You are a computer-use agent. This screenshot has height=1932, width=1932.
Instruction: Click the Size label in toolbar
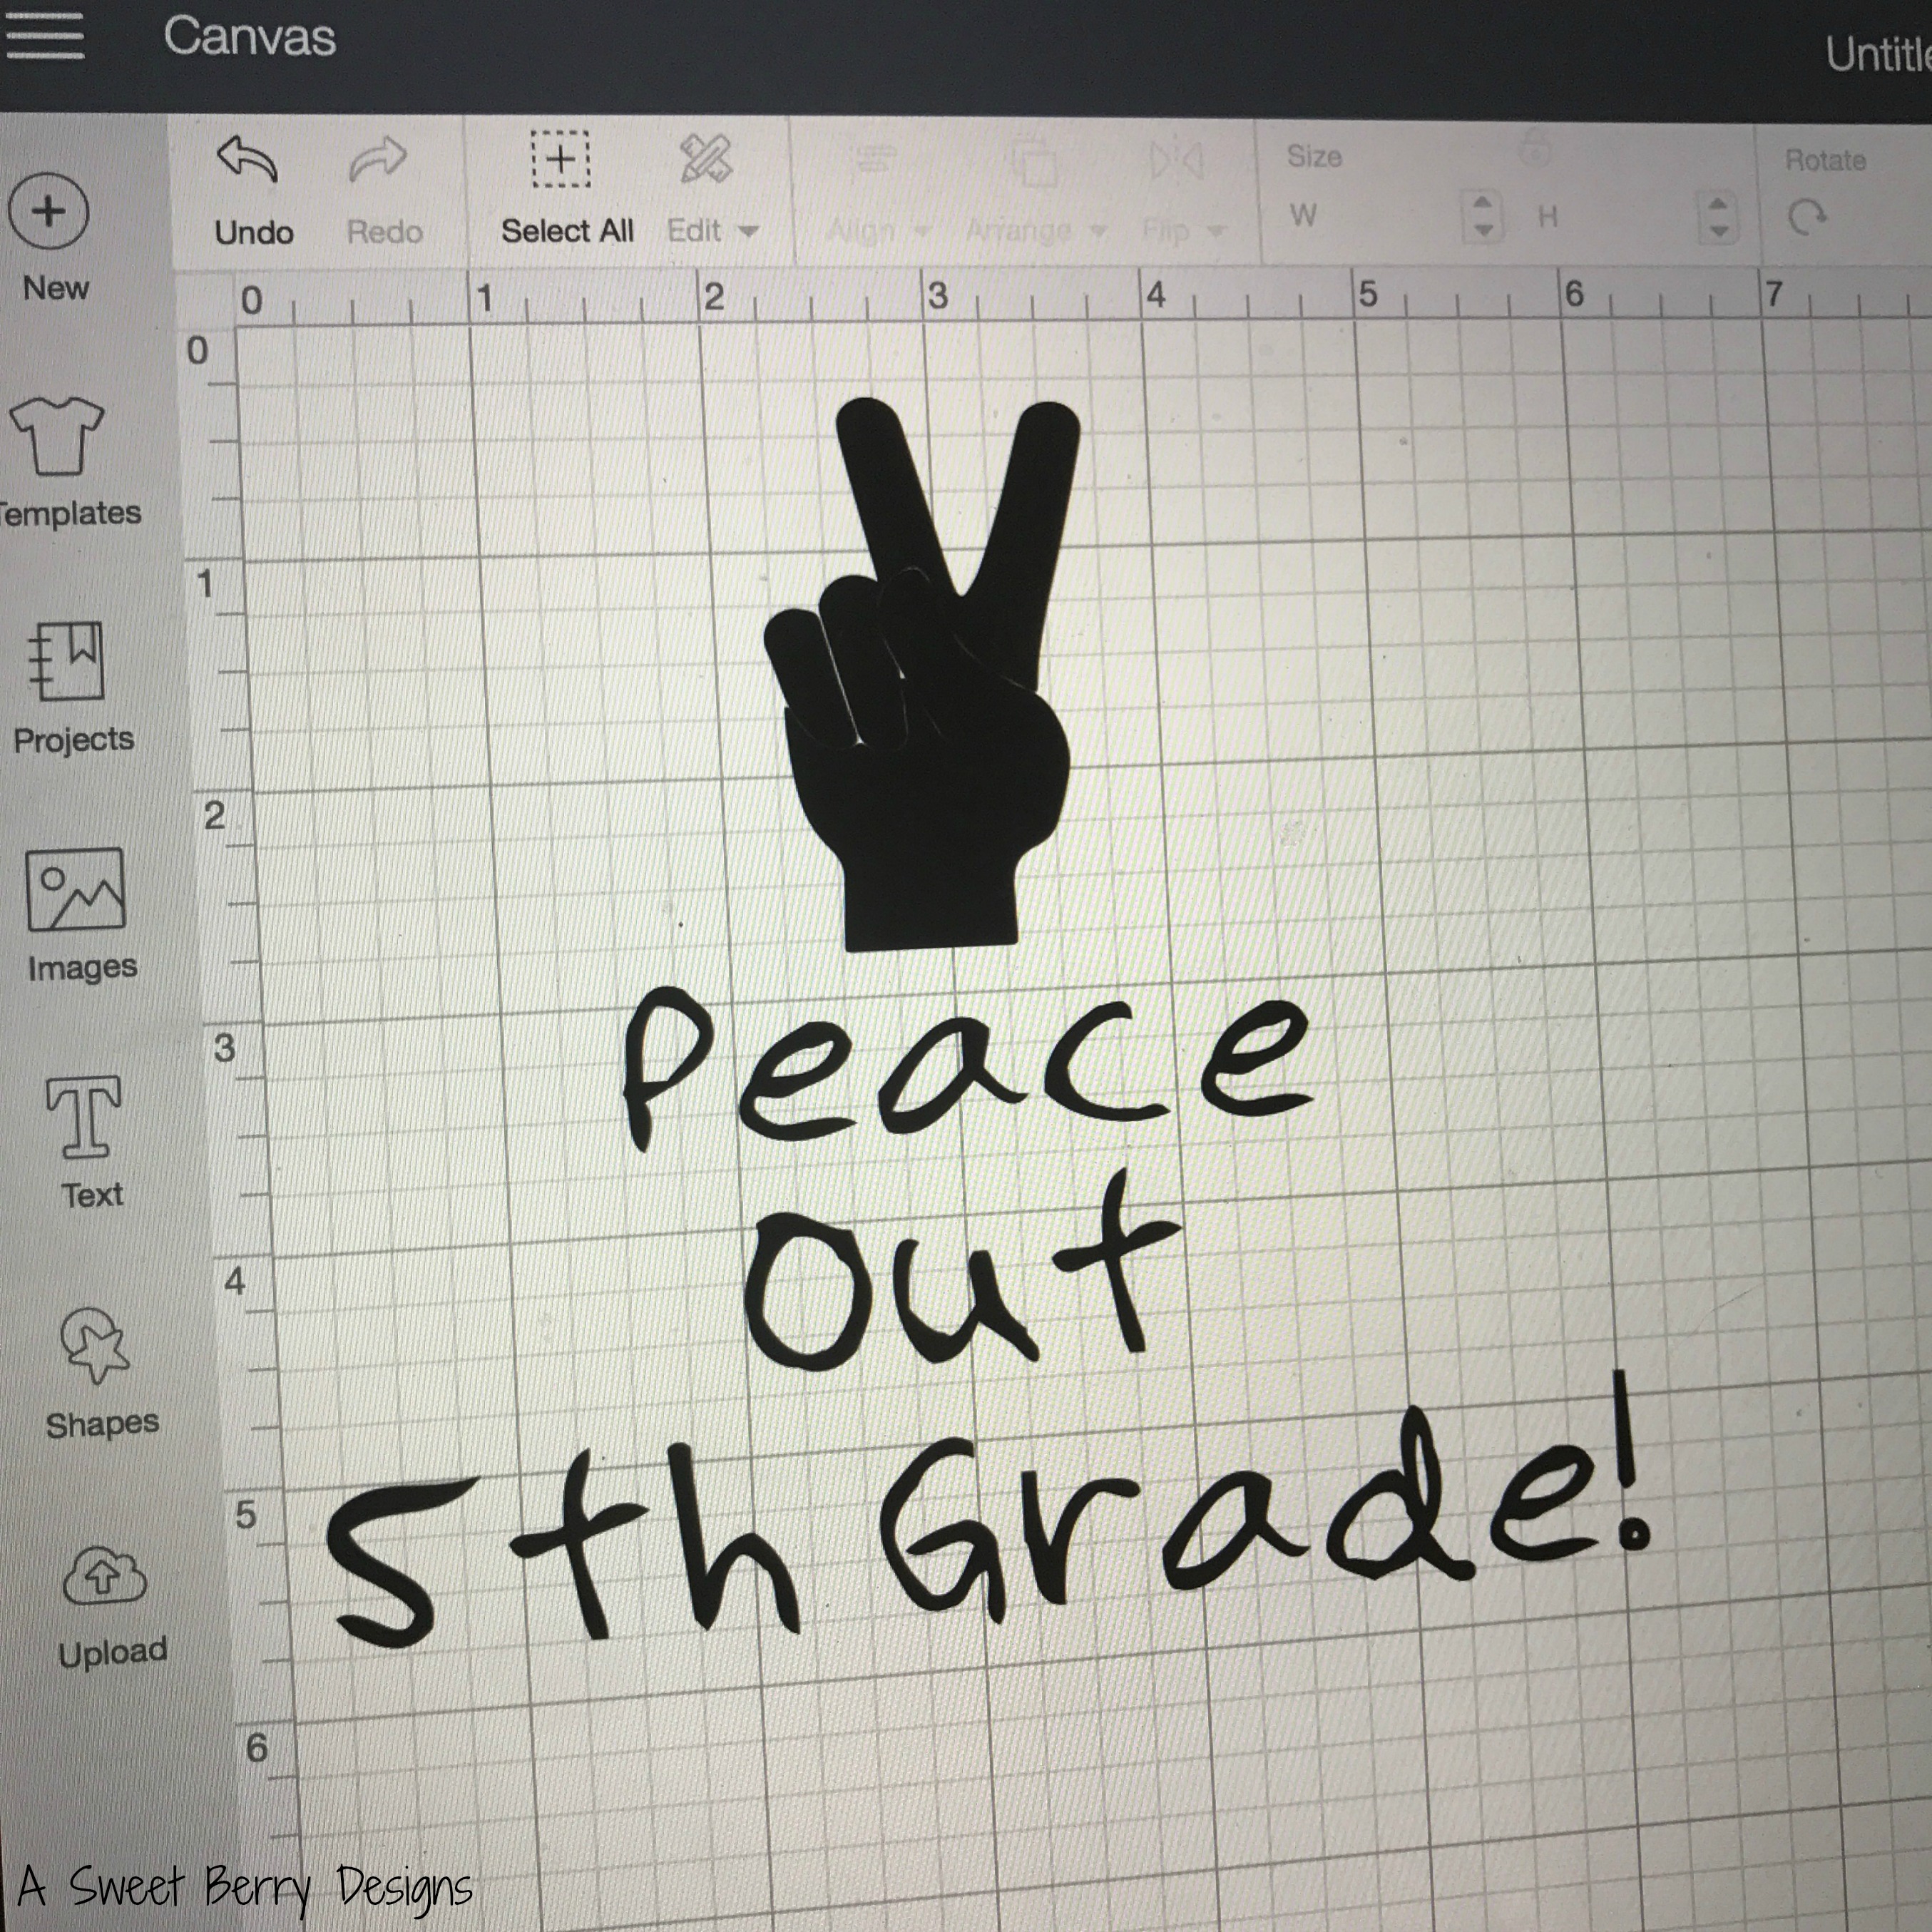pos(1314,157)
